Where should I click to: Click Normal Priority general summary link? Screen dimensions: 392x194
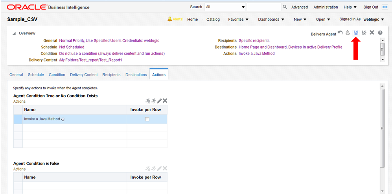(x=109, y=40)
